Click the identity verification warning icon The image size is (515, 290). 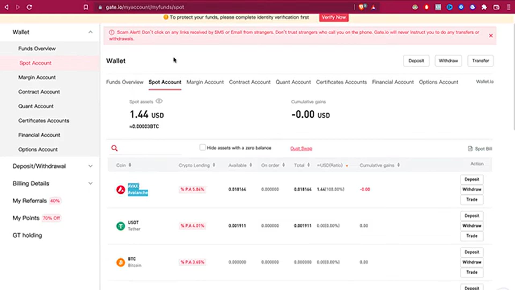click(x=166, y=17)
